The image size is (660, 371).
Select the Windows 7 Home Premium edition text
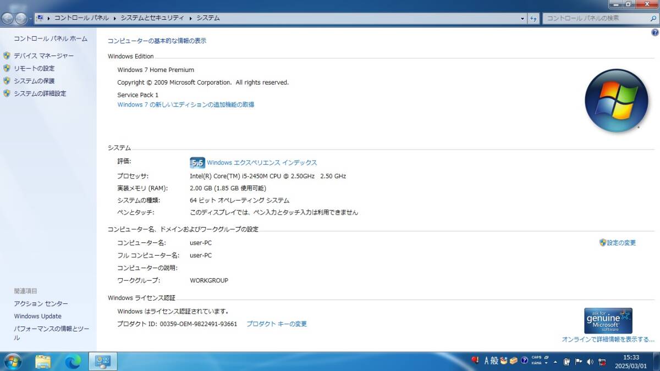156,70
